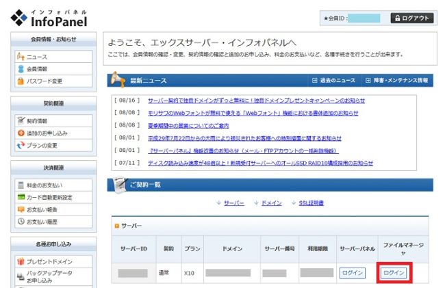
Task: Open the ニュース sidebar menu item
Action: pos(53,57)
